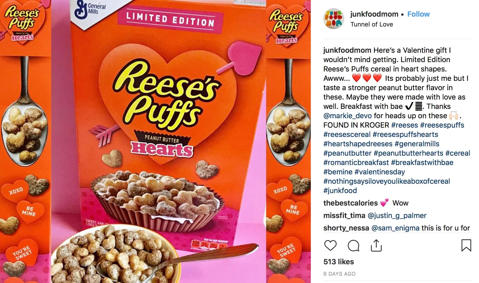Visit @markie_devo mention in caption
Screen dimensions: 479x283
pyautogui.click(x=348, y=116)
